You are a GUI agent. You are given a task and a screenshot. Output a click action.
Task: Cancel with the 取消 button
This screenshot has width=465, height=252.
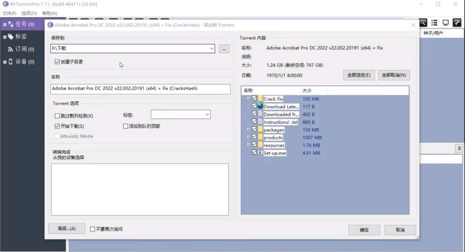400,230
